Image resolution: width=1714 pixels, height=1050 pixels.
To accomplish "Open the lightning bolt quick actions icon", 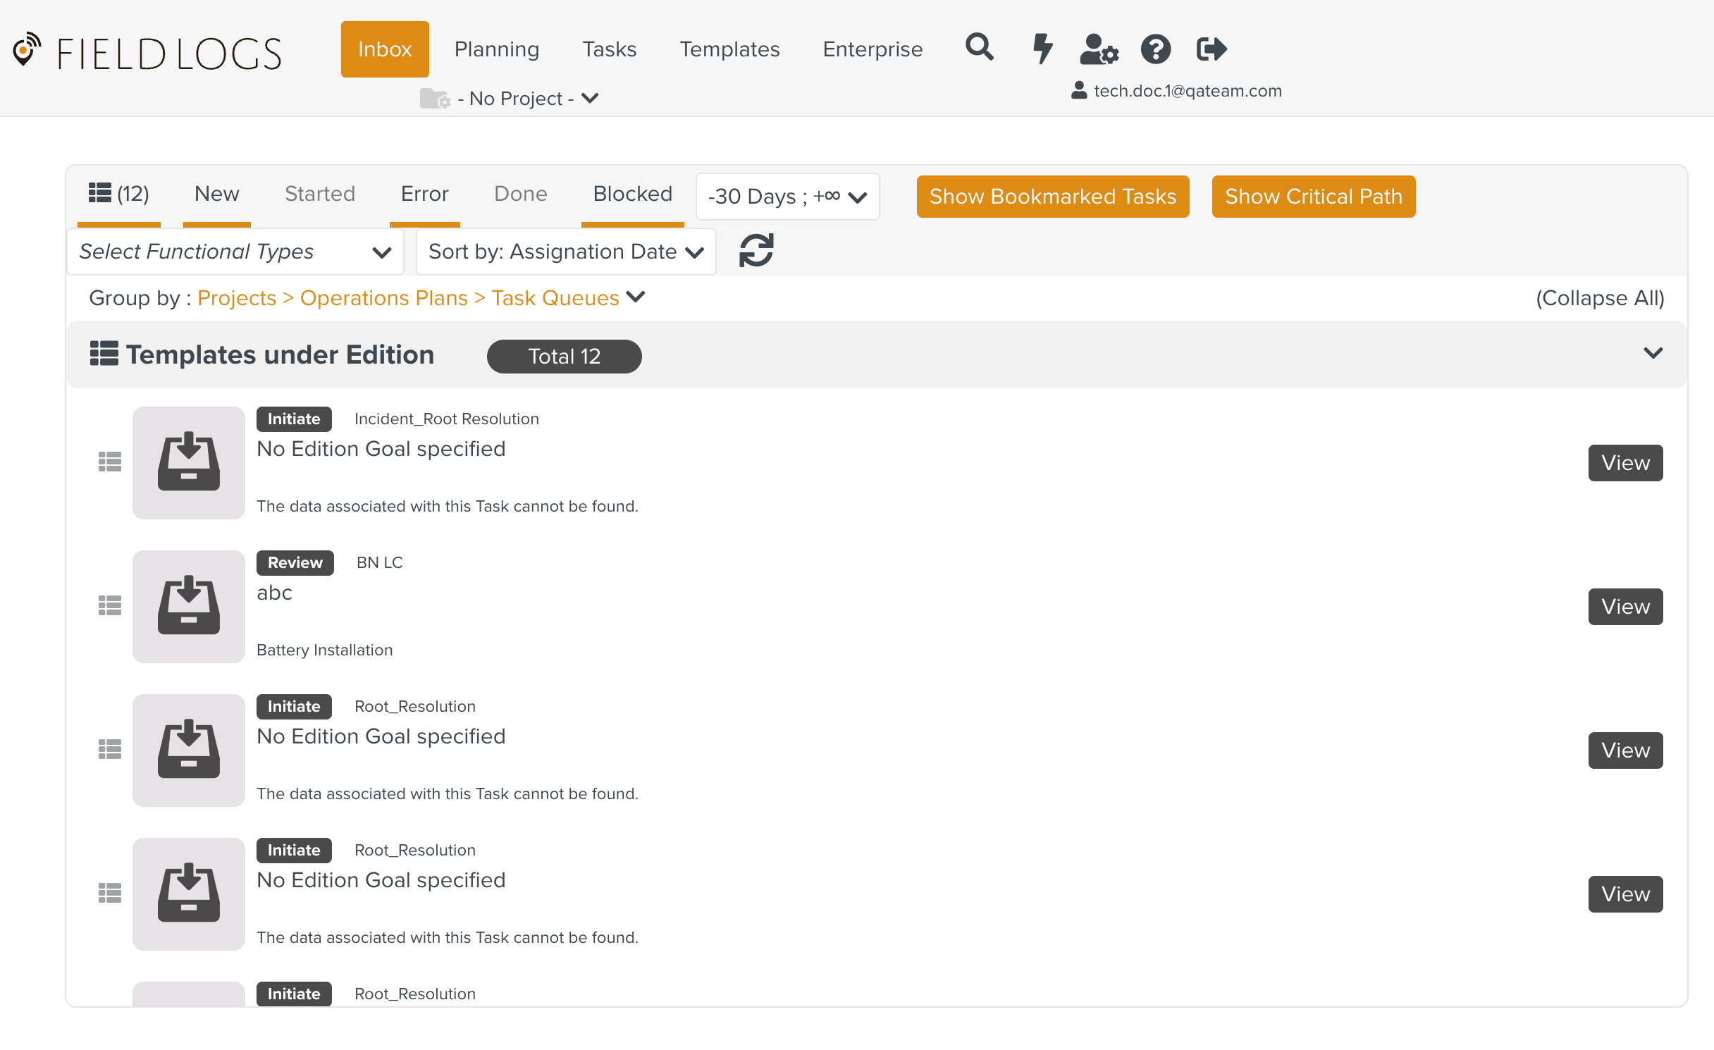I will (x=1042, y=49).
